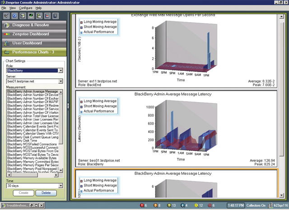The width and height of the screenshot is (289, 210).
Task: Click the charts pane scroll-down arrow
Action: pyautogui.click(x=281, y=195)
